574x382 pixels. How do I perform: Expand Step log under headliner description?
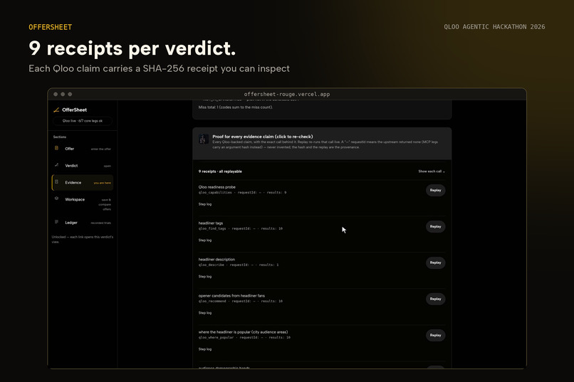[205, 277]
